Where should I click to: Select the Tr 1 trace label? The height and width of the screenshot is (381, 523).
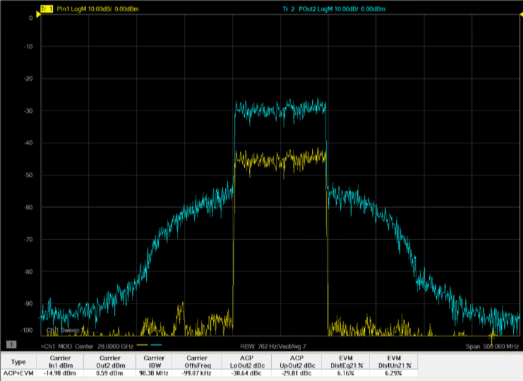pyautogui.click(x=47, y=9)
